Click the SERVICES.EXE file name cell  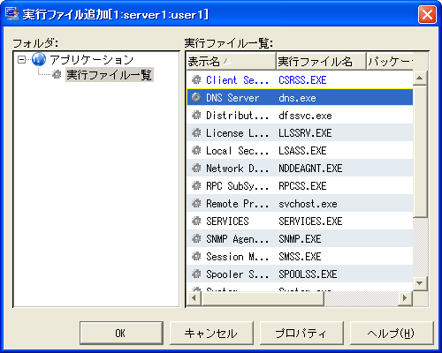pyautogui.click(x=310, y=222)
